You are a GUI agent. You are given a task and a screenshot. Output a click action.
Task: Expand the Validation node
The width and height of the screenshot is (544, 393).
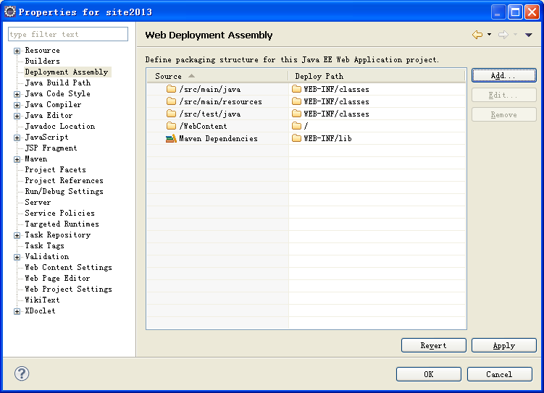17,257
